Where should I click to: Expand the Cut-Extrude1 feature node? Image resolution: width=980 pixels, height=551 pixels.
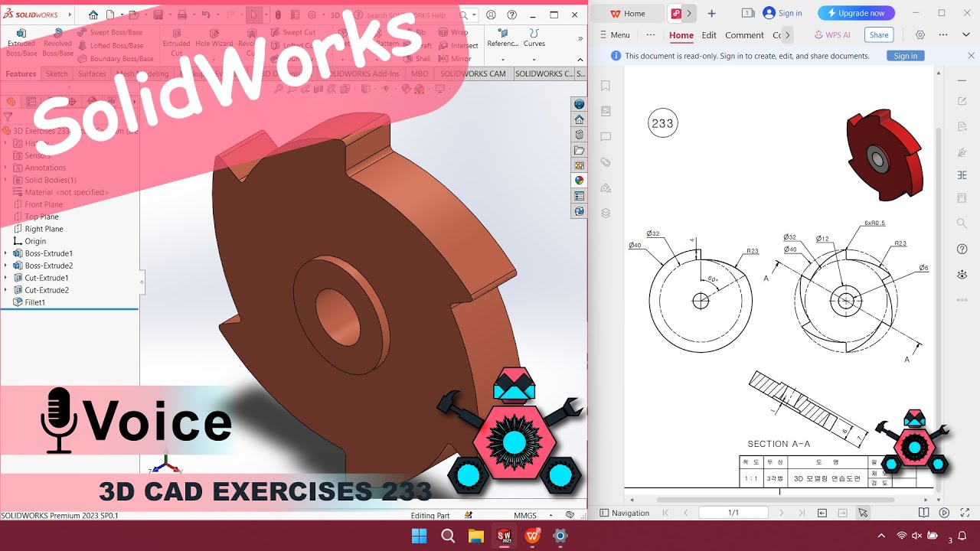click(6, 278)
